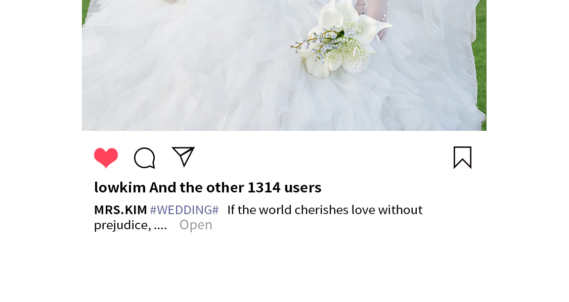Click the '1314' like count number
The height and width of the screenshot is (302, 569).
(264, 187)
